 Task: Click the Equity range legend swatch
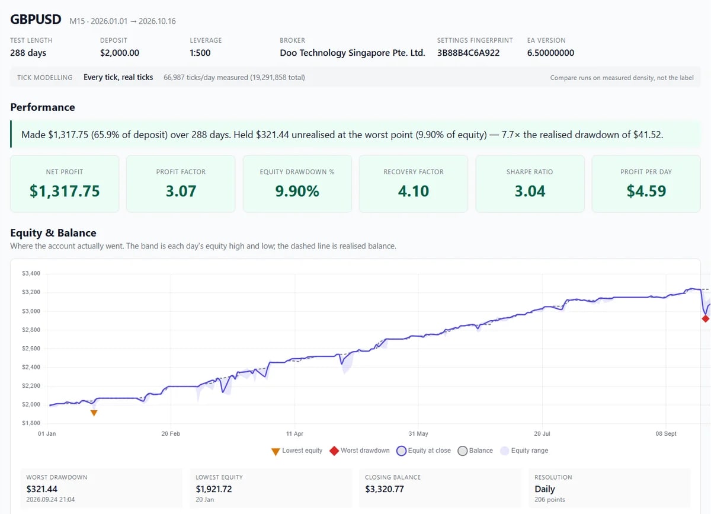coord(505,451)
